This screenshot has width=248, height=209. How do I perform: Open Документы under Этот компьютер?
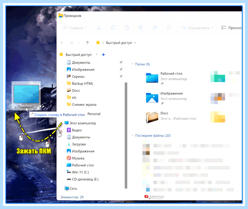pos(81,137)
